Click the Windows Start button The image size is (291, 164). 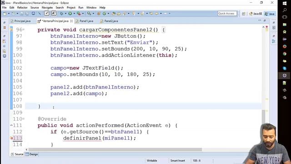point(285,3)
